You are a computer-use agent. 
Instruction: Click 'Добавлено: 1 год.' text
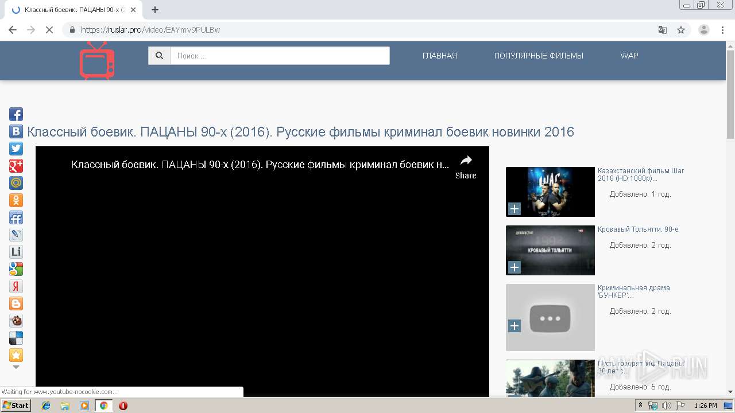[x=640, y=194]
